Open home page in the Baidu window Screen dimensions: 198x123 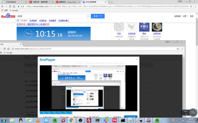[x=14, y=6]
